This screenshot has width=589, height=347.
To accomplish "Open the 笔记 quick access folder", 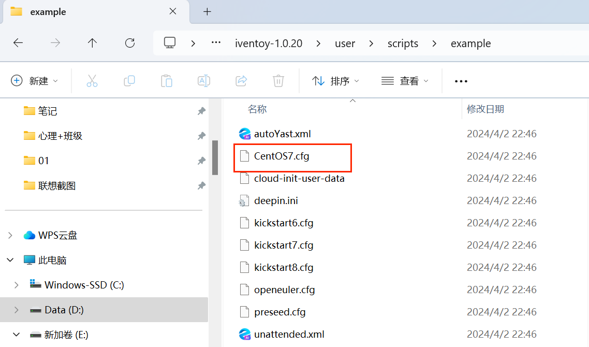I will coord(48,111).
